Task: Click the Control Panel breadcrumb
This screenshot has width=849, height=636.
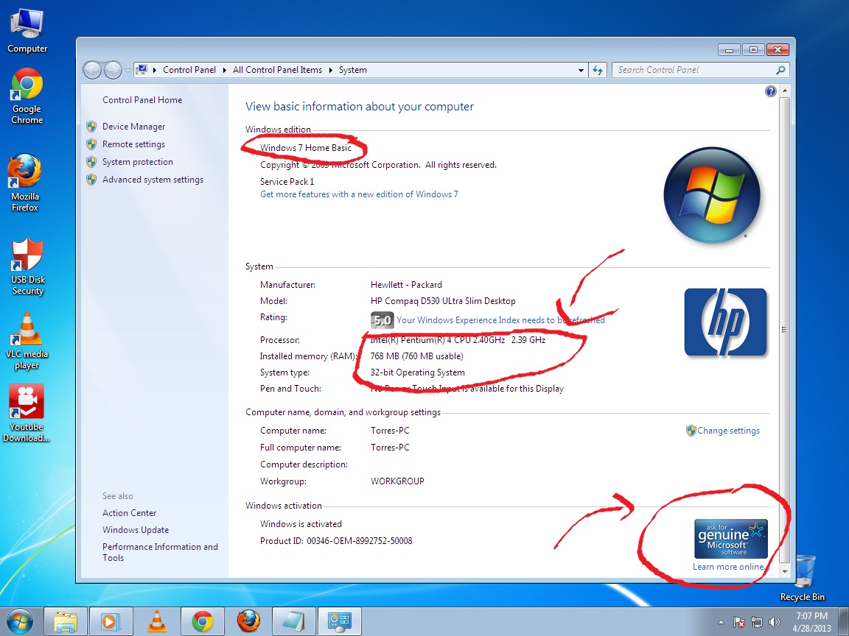Action: pyautogui.click(x=189, y=70)
